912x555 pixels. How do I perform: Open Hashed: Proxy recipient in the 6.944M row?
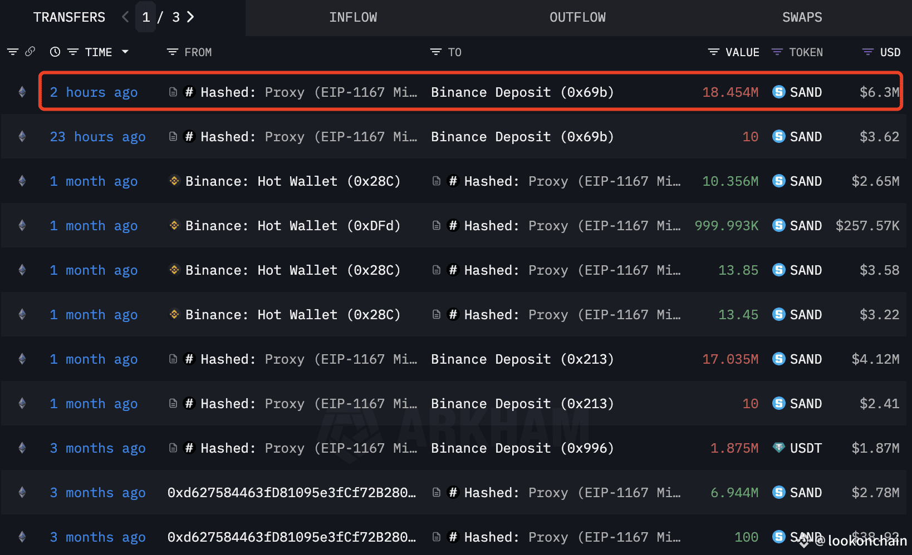(572, 493)
